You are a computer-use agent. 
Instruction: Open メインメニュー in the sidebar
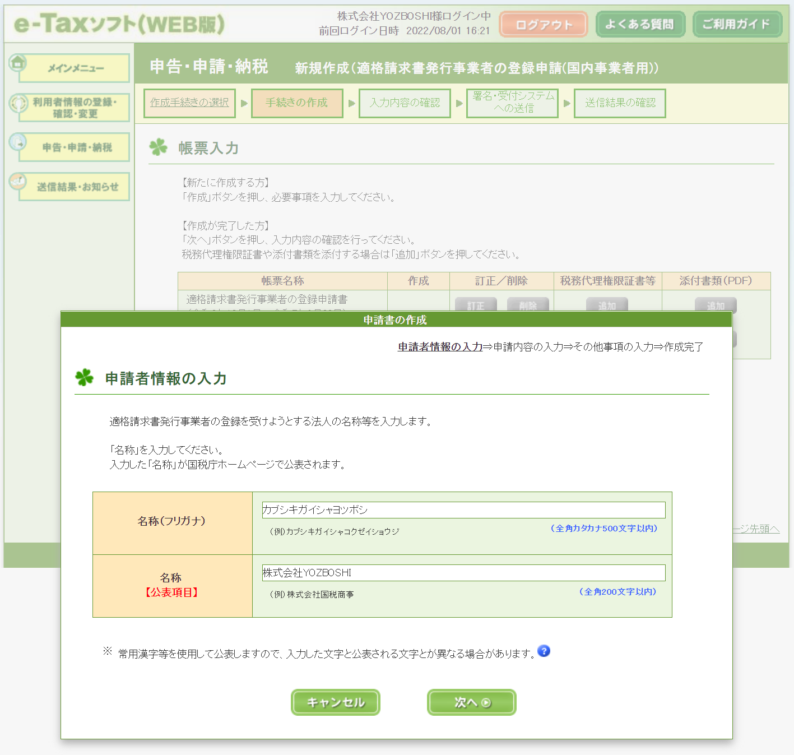pyautogui.click(x=75, y=68)
